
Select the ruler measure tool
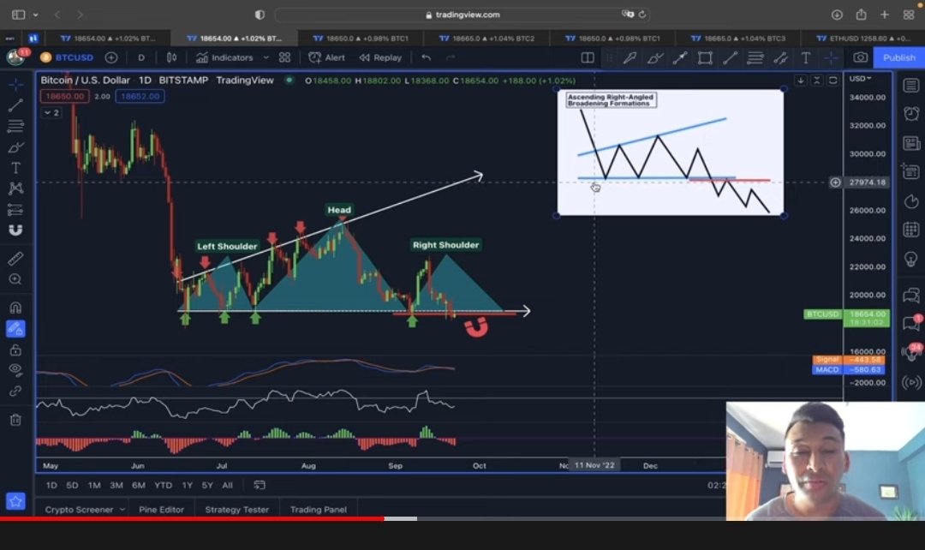point(15,259)
